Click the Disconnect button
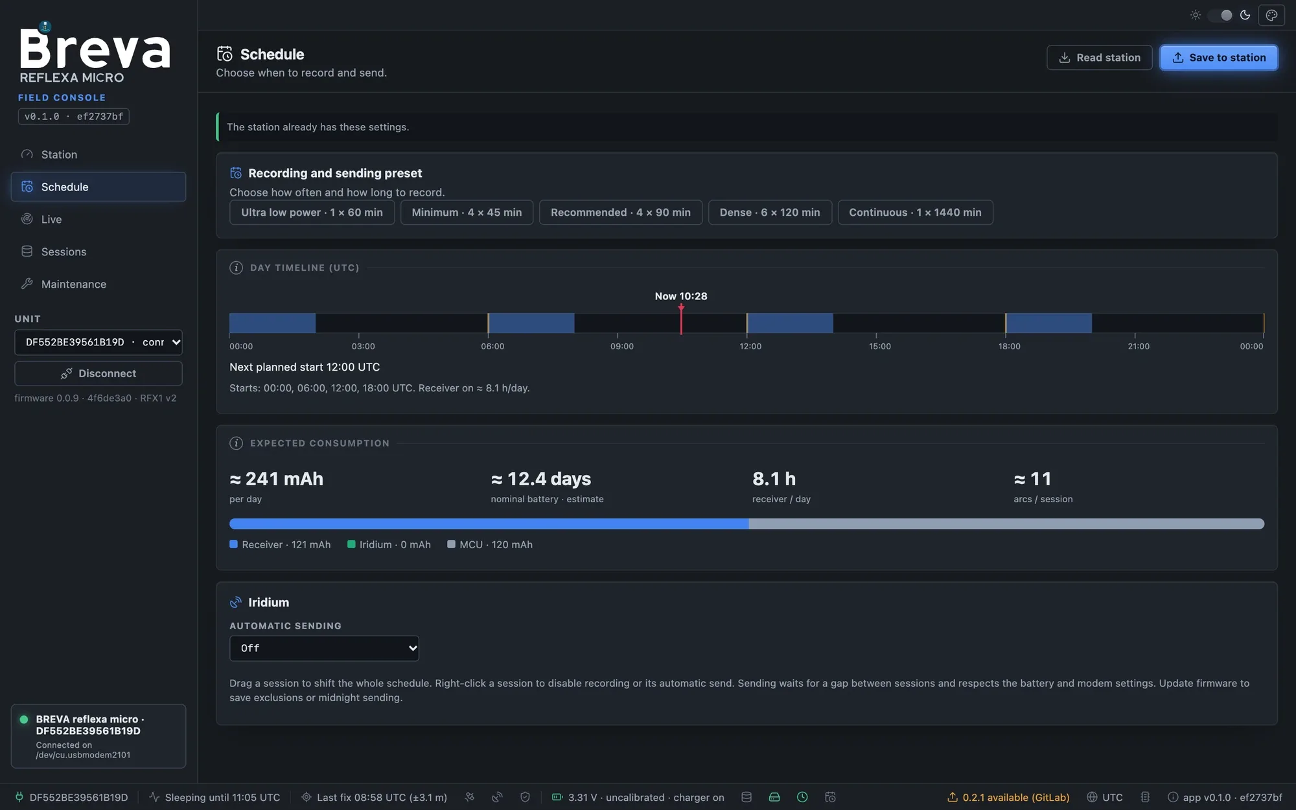The height and width of the screenshot is (810, 1296). tap(98, 373)
